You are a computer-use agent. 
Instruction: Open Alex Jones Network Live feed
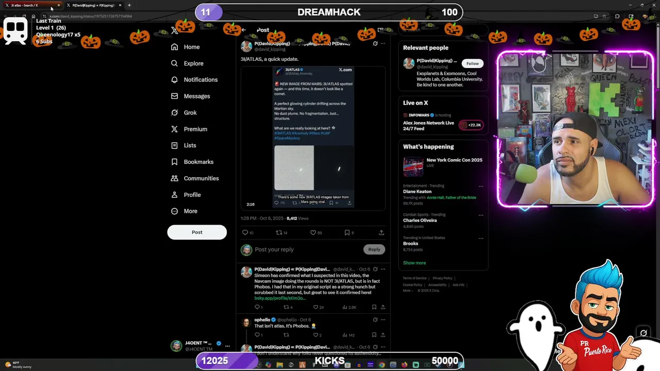(x=428, y=125)
